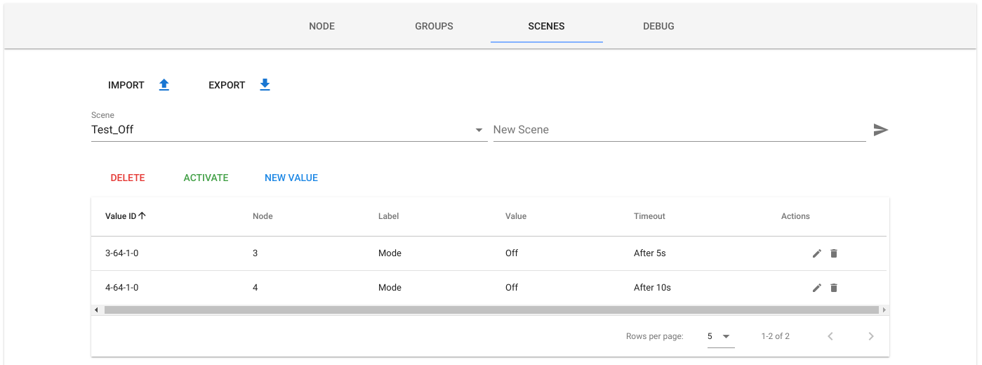Viewport: 982px width, 365px height.
Task: Focus the New Scene text field
Action: click(x=679, y=130)
